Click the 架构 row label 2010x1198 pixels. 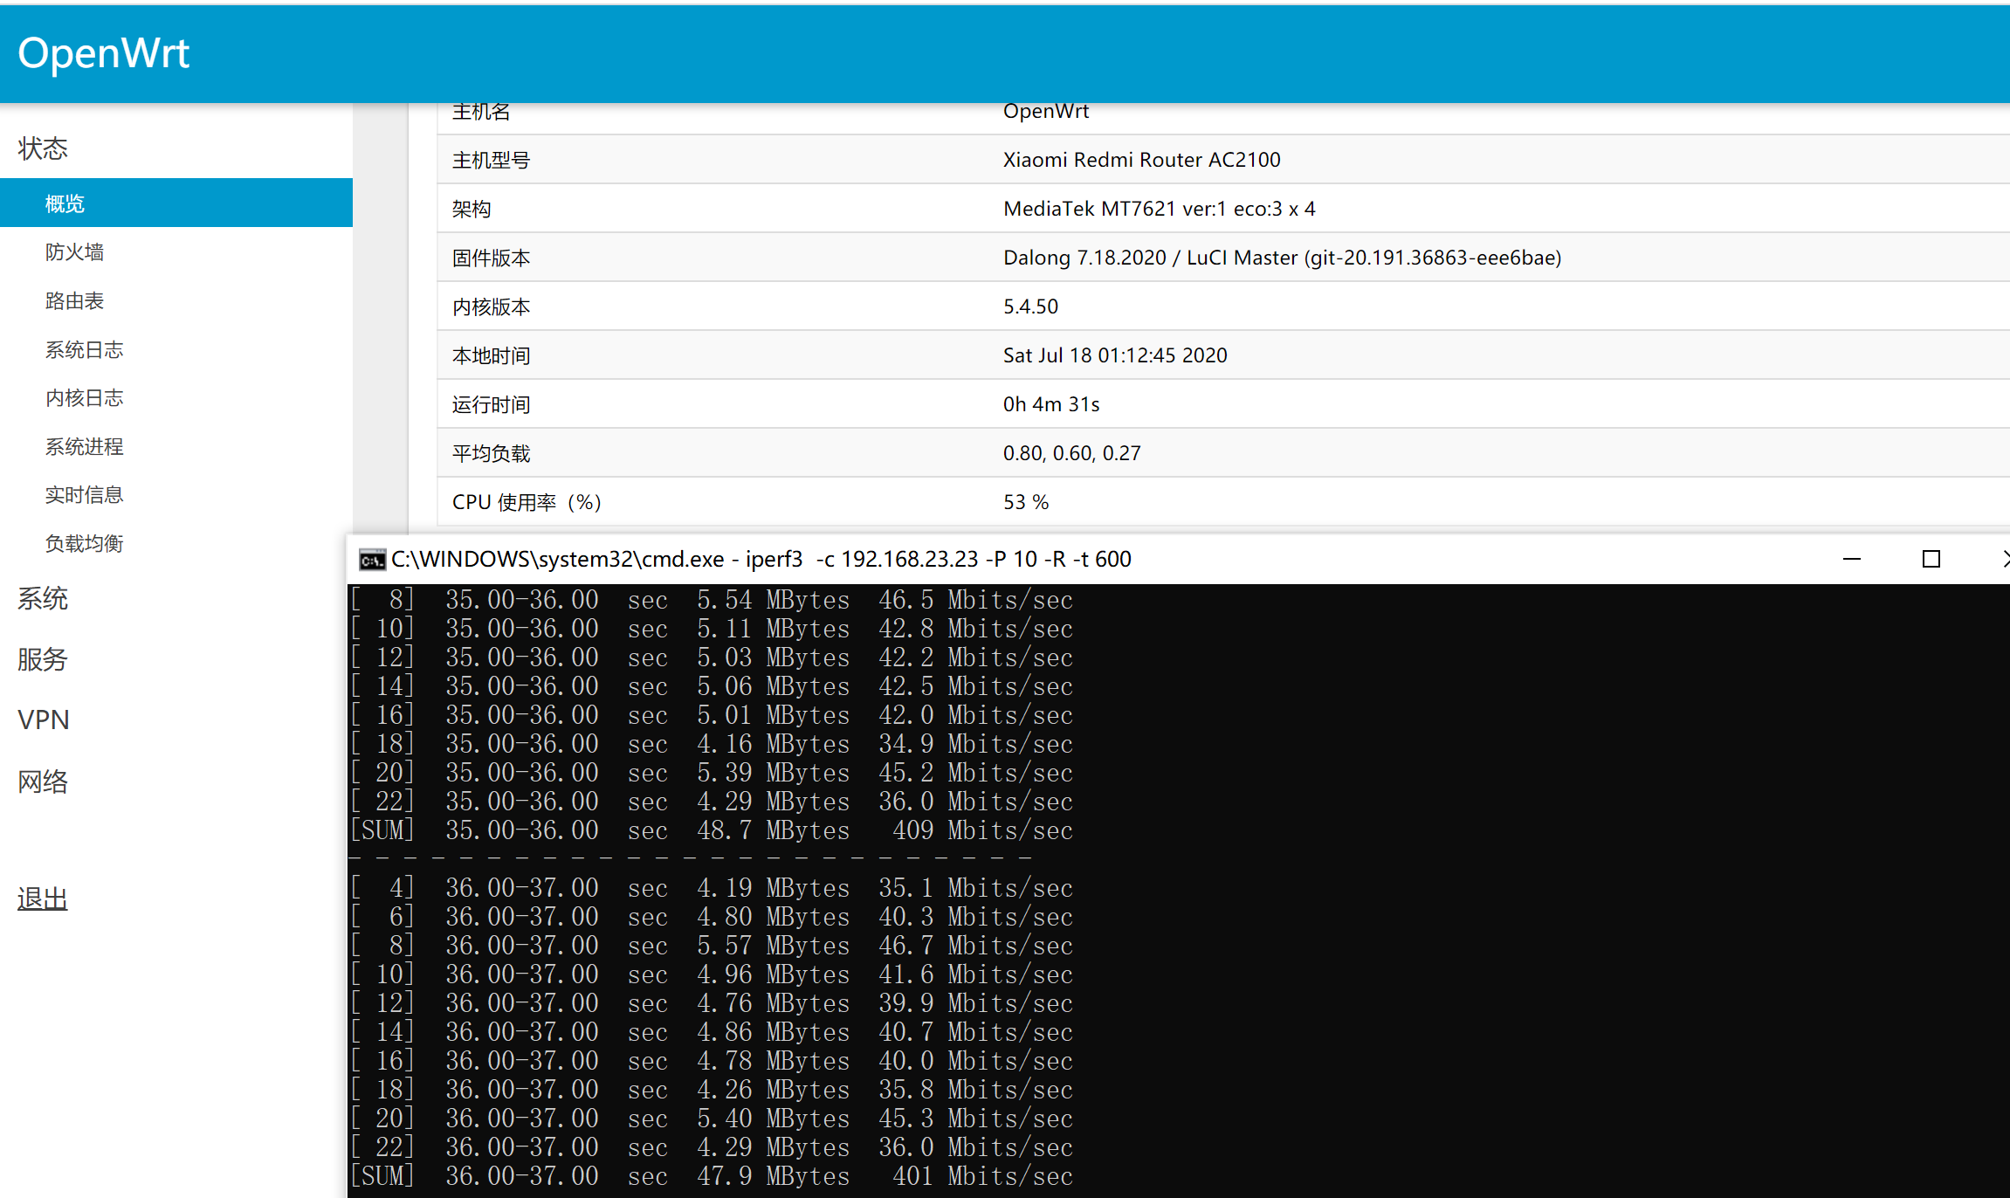coord(472,209)
